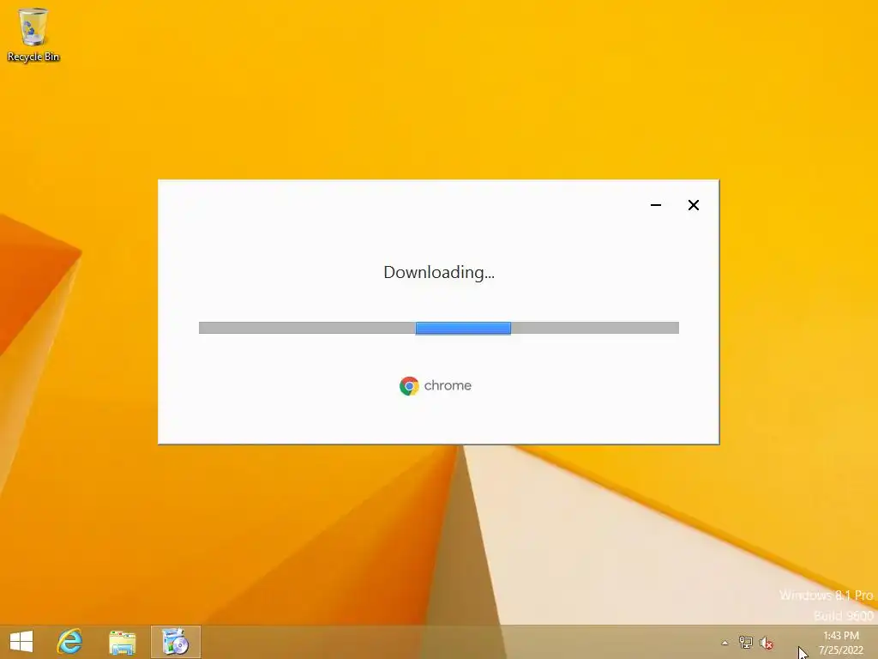This screenshot has width=878, height=659.
Task: Open the Recycle Bin desktop icon
Action: click(x=33, y=34)
